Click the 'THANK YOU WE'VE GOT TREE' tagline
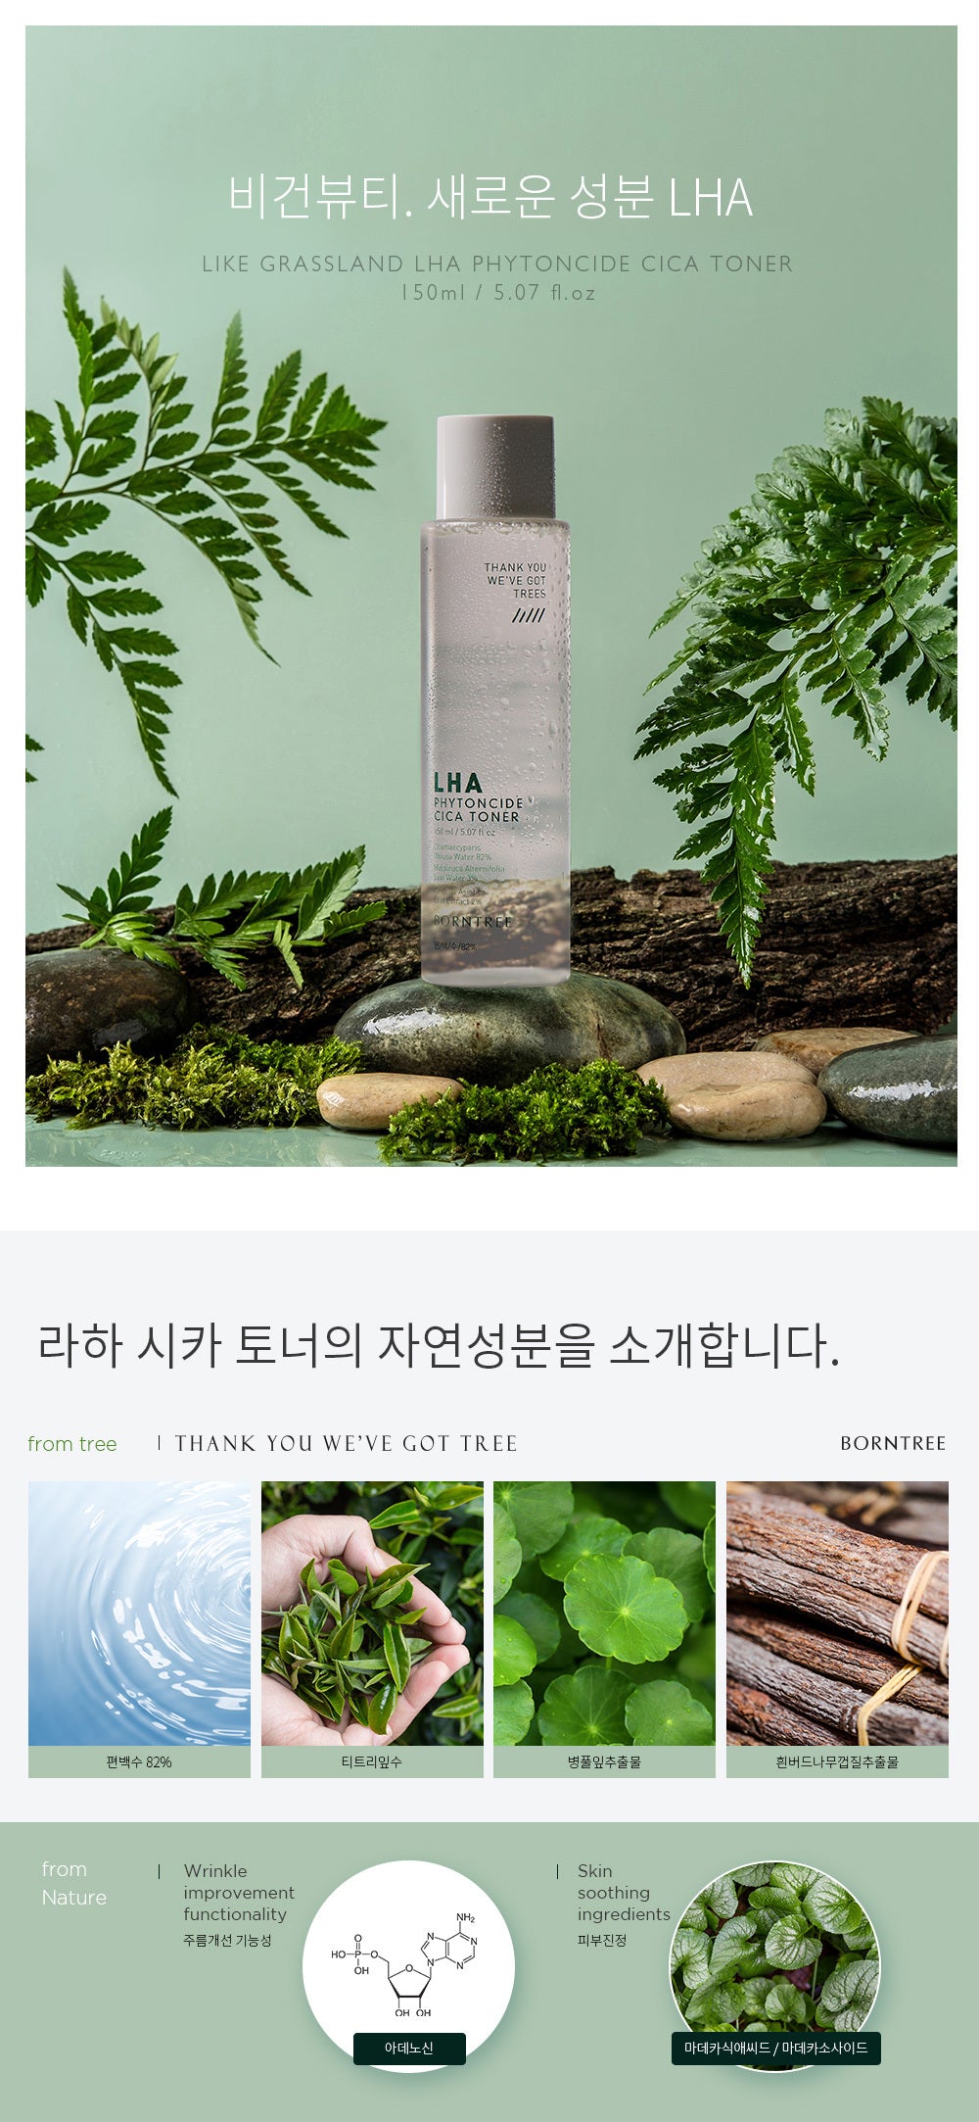979x2122 pixels. point(347,1443)
